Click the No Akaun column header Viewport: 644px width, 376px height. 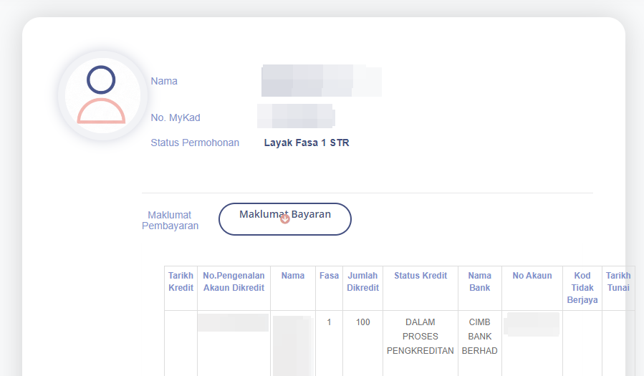pyautogui.click(x=532, y=276)
